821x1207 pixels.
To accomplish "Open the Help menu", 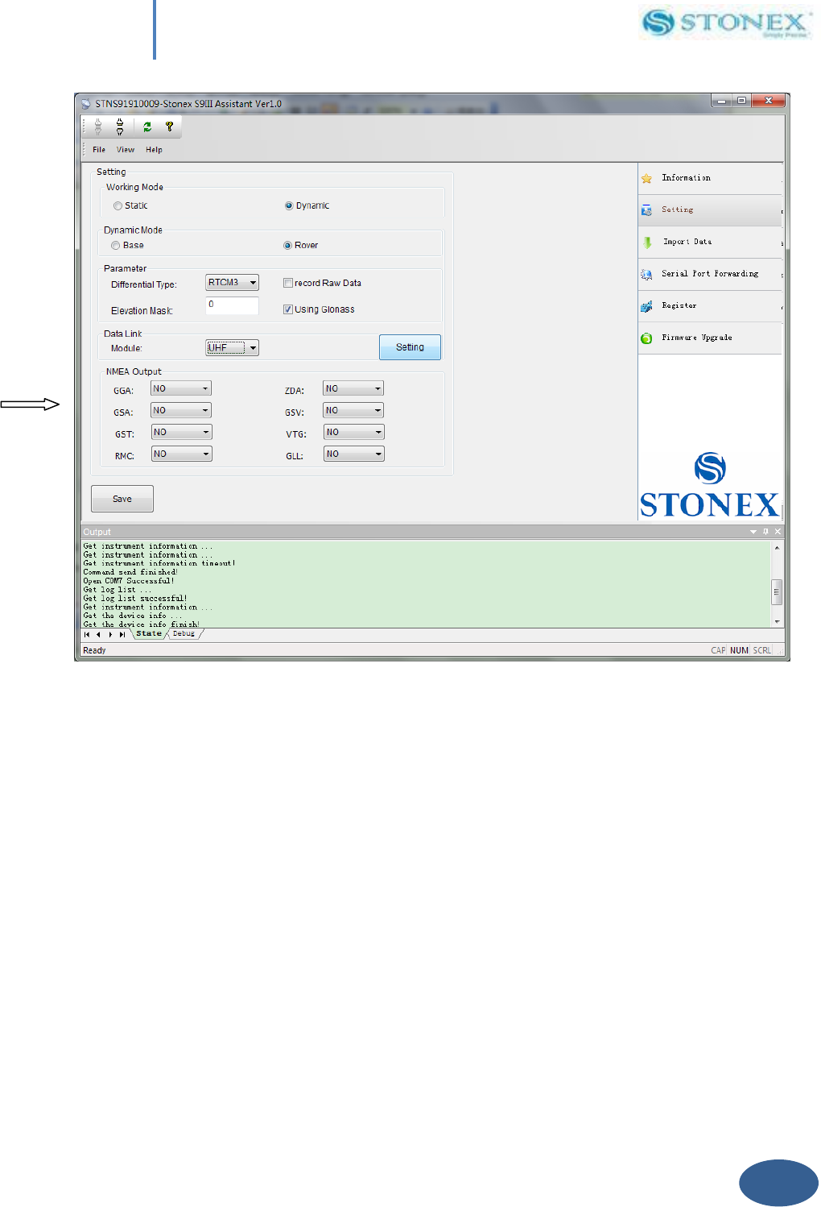I will click(154, 150).
